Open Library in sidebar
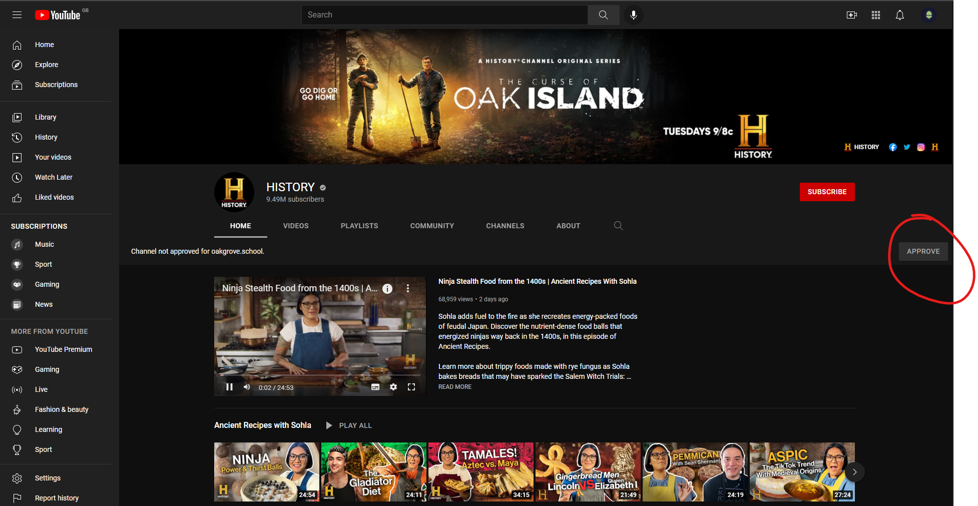Screen dimensions: 978x506 tap(56, 117)
